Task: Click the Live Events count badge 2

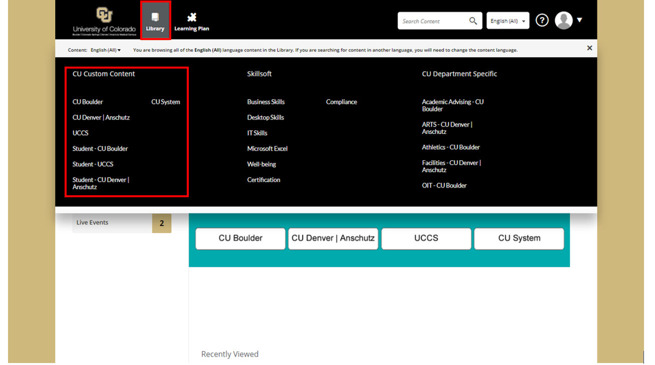Action: click(162, 223)
